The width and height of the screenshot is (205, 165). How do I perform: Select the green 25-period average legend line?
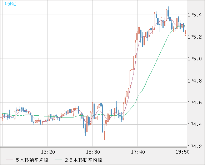point(58,160)
